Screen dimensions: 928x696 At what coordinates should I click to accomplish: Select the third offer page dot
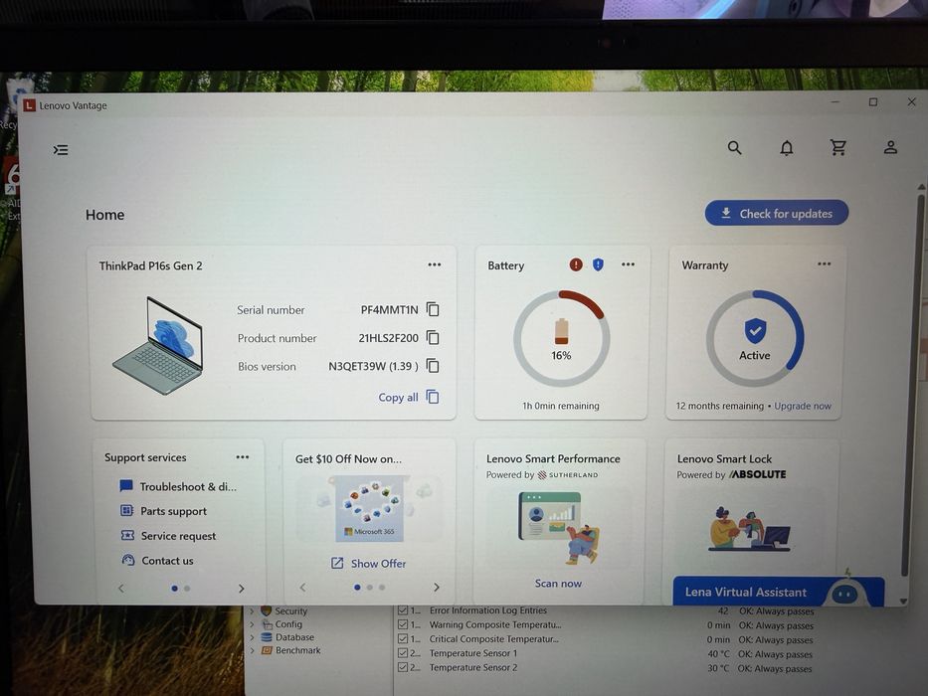382,587
